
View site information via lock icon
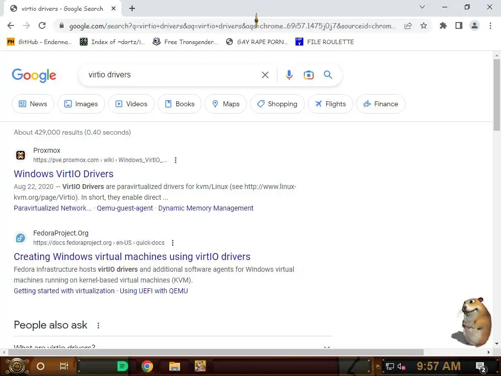point(62,25)
